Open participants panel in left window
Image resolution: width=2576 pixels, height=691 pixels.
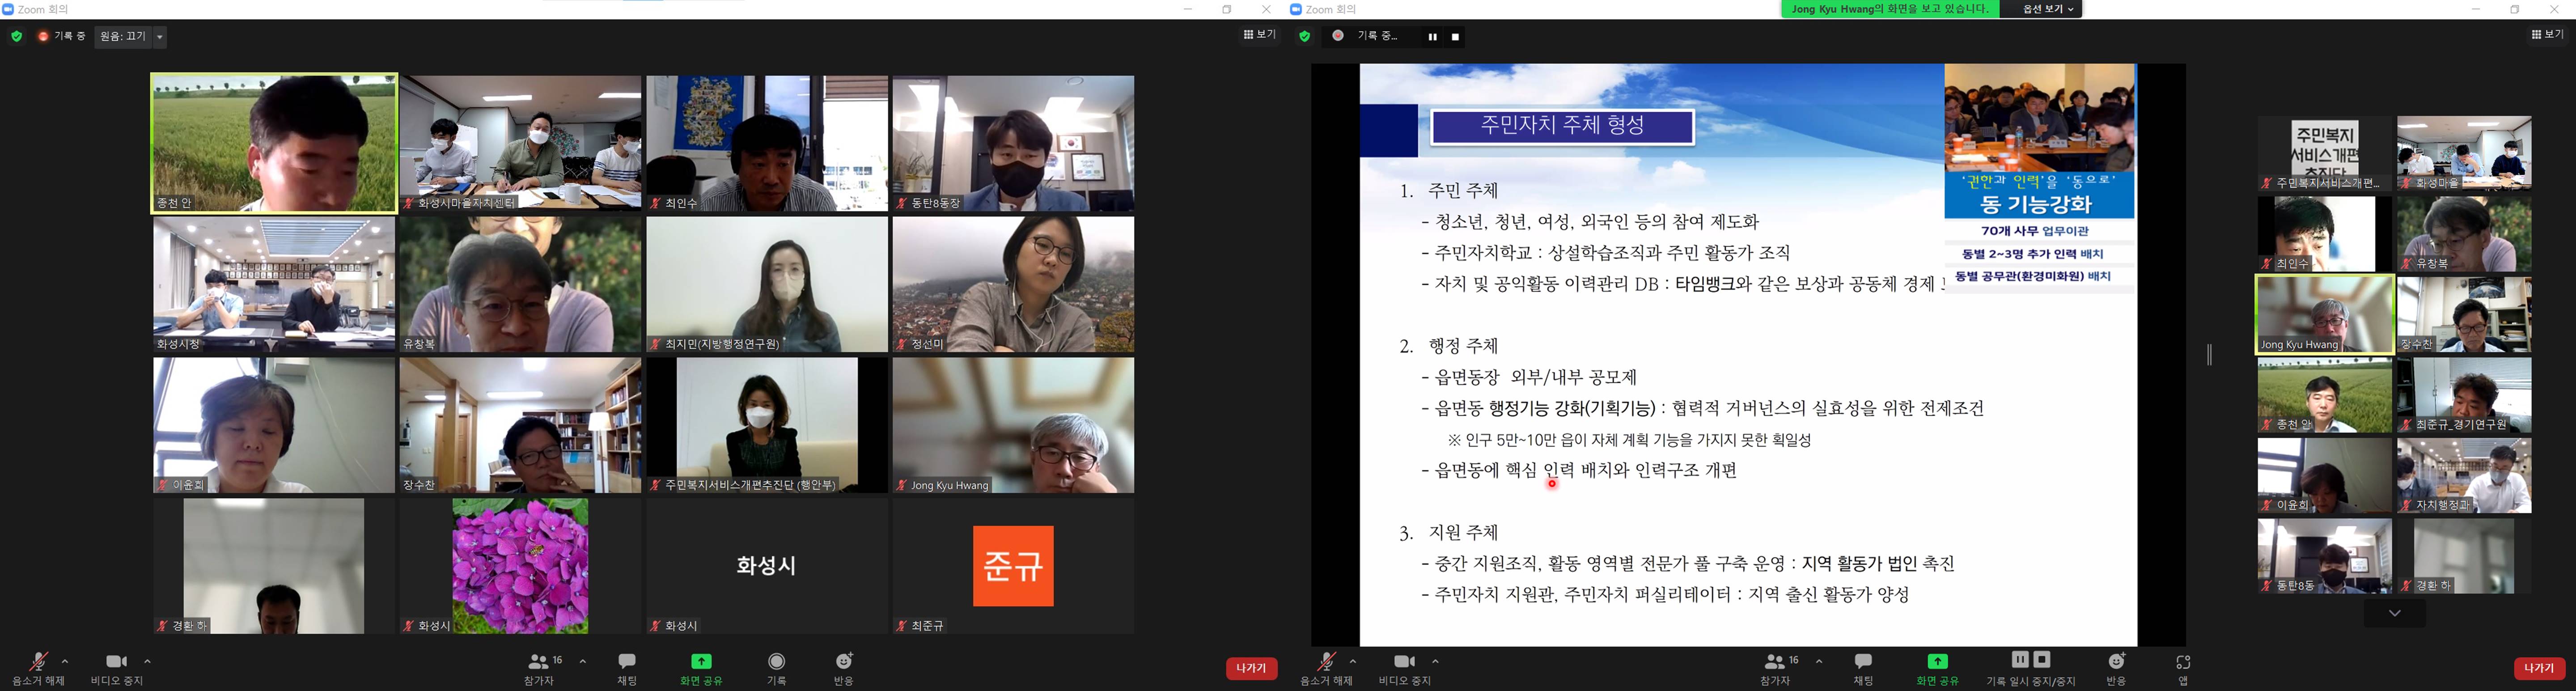point(539,668)
